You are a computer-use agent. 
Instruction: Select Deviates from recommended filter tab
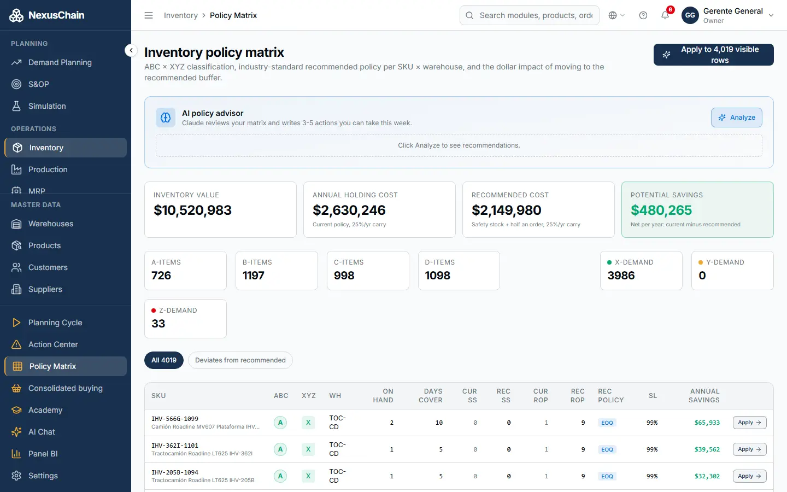coord(240,360)
